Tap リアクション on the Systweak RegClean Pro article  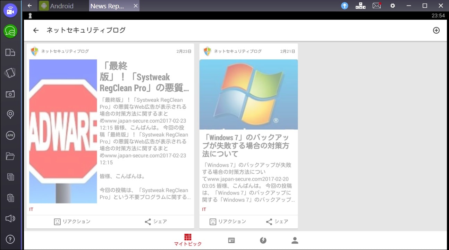[x=72, y=222]
